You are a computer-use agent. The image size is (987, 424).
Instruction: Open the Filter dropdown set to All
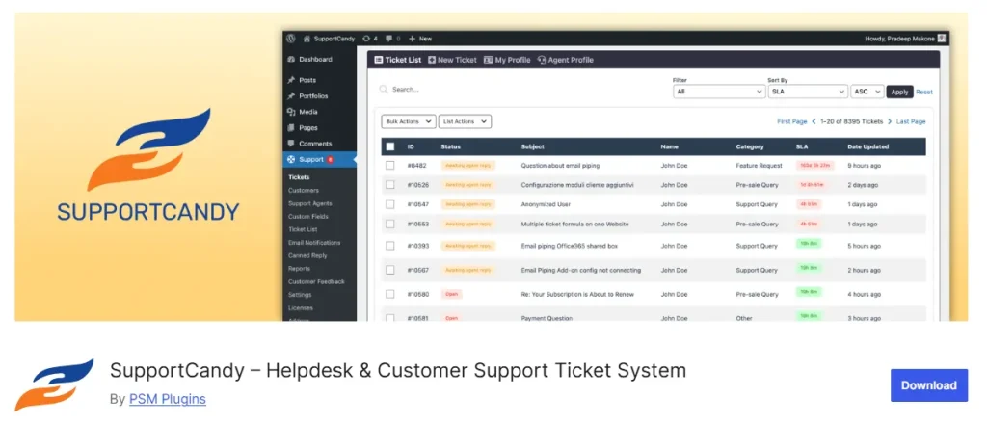pyautogui.click(x=719, y=92)
